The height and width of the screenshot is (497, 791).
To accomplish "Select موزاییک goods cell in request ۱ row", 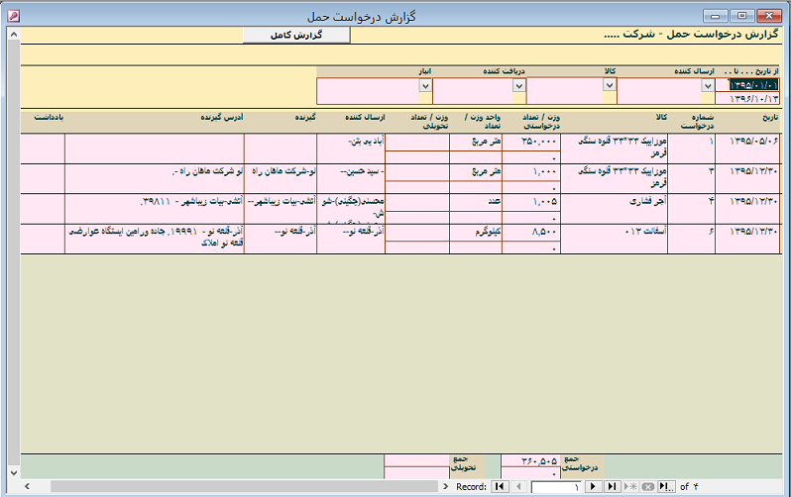I will coord(614,149).
